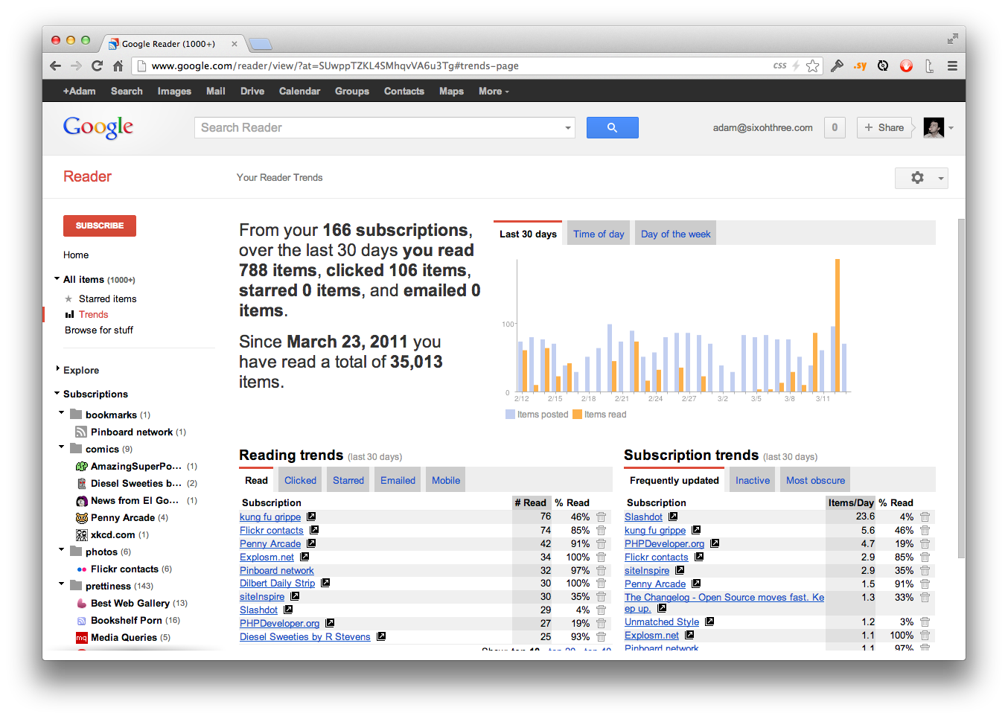Switch to the Time of day tab

(x=599, y=234)
